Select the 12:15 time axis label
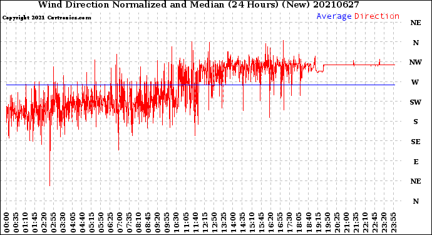 click(x=205, y=222)
